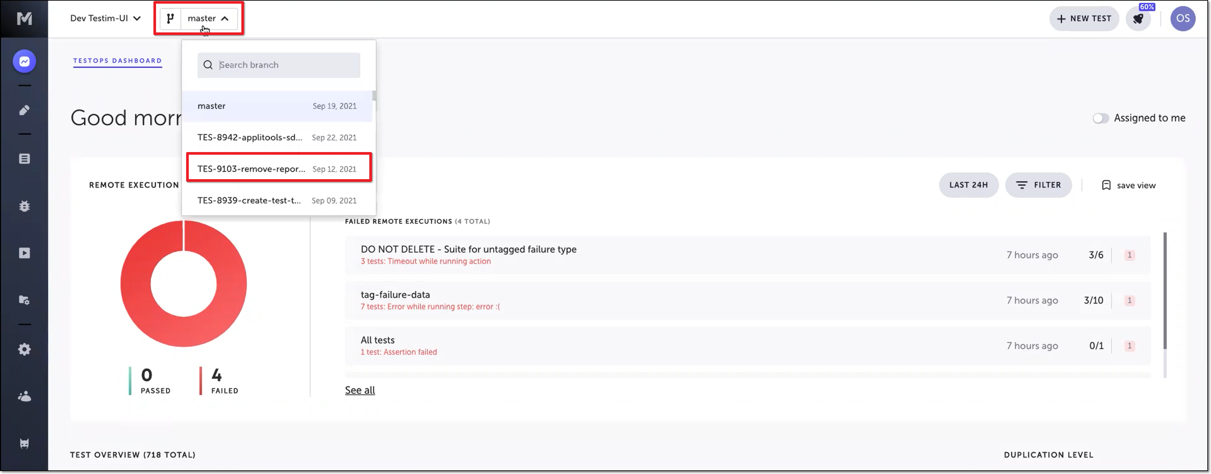
Task: Click the team users icon in sidebar
Action: tap(24, 396)
